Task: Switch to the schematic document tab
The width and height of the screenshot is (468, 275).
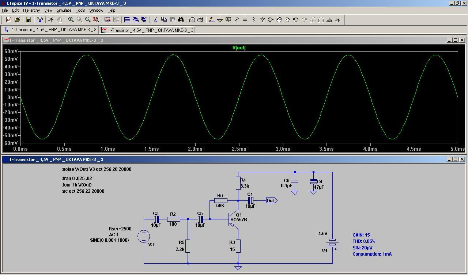Action: (x=50, y=30)
